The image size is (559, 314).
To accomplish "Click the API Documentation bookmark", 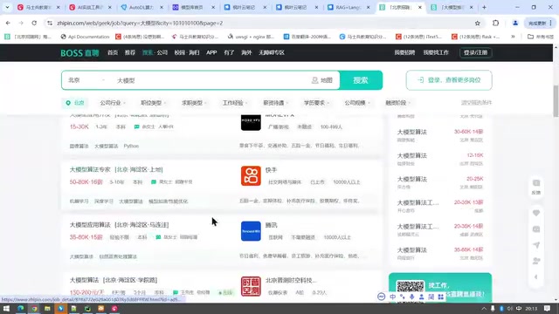I will coord(85,37).
